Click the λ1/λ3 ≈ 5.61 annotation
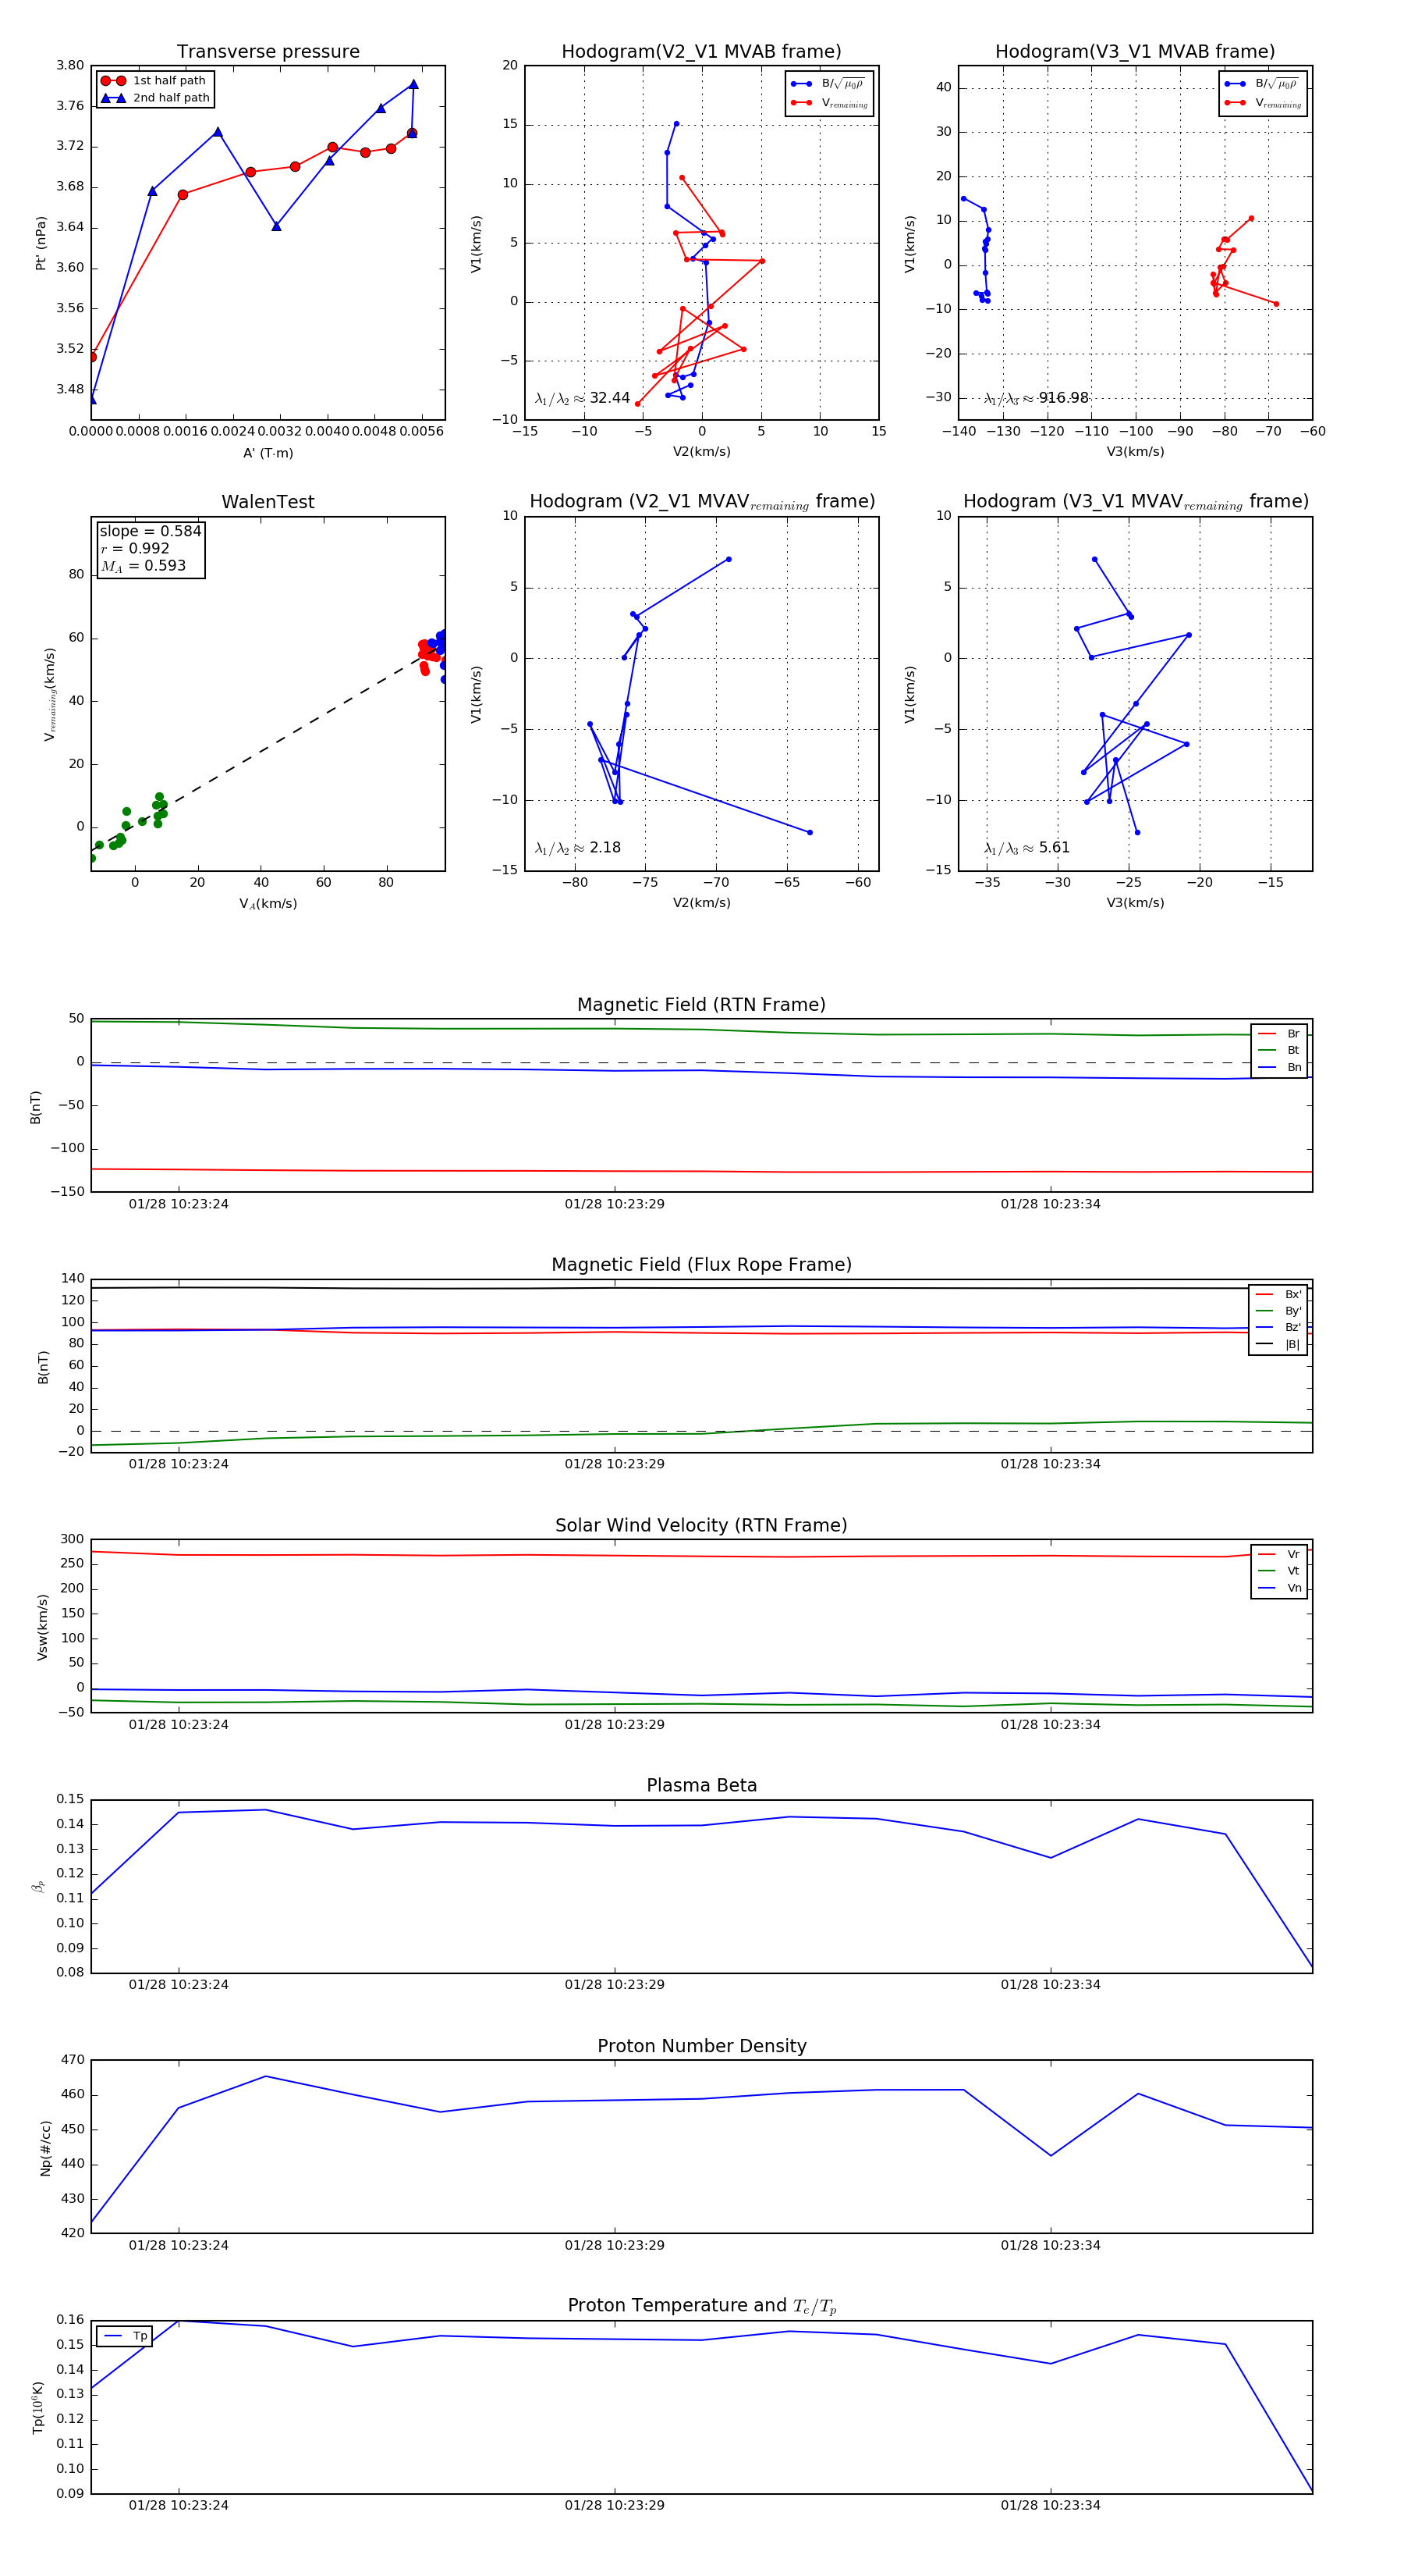Viewport: 1404px width, 2576px height. point(1027,848)
